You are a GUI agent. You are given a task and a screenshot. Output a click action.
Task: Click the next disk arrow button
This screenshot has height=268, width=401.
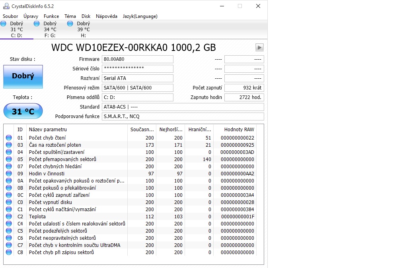coord(259,47)
